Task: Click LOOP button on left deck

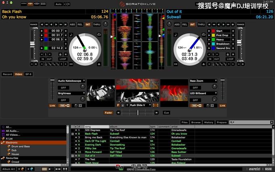Action: point(63,59)
